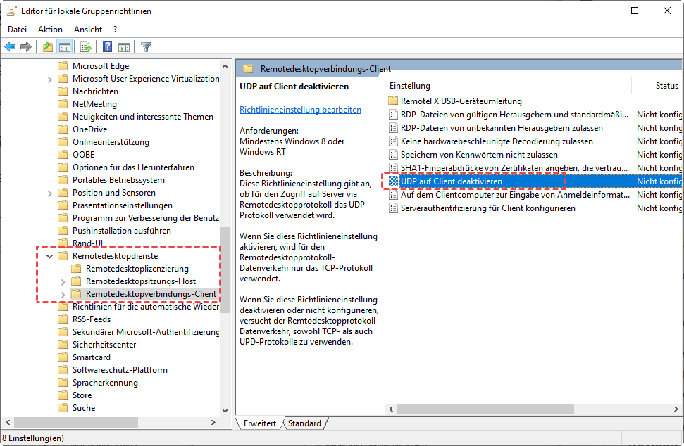This screenshot has height=446, width=684.
Task: Click the filter funnel toolbar icon
Action: pos(146,47)
